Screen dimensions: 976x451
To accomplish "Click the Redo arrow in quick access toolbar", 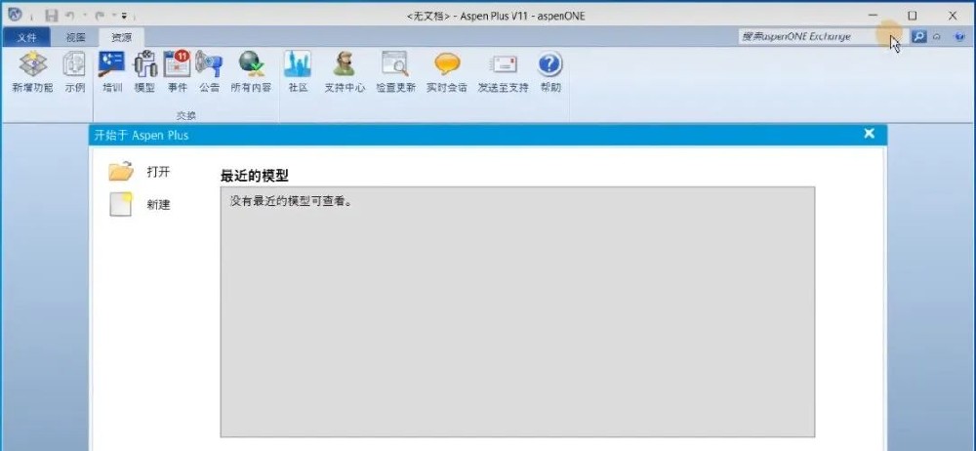I will pyautogui.click(x=100, y=16).
